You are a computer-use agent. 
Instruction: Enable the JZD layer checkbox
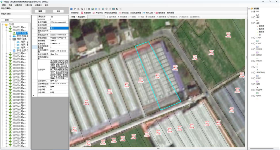pyautogui.click(x=254, y=23)
